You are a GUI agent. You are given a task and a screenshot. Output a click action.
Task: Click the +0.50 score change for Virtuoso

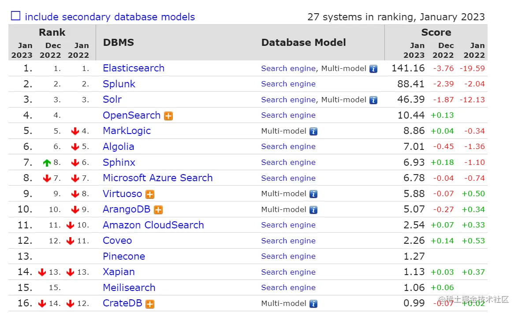(473, 194)
